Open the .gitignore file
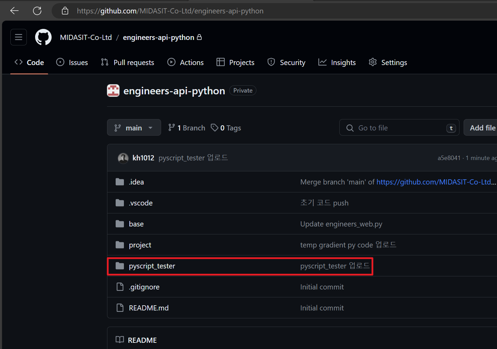497x349 pixels. tap(144, 287)
